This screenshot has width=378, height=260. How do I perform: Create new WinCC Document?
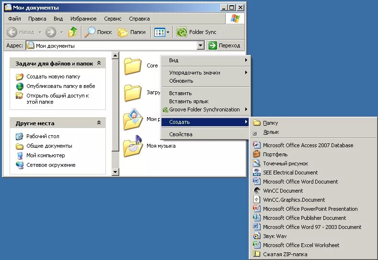click(313, 191)
